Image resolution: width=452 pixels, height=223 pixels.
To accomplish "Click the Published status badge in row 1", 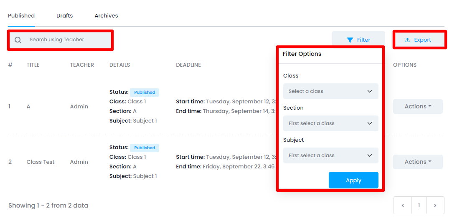I will click(145, 93).
